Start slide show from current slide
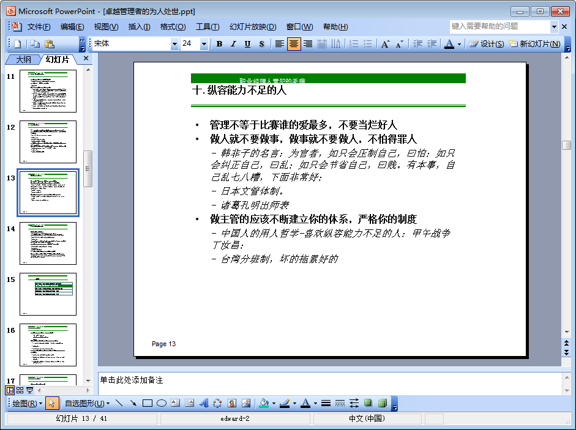The image size is (576, 430). pos(29,390)
